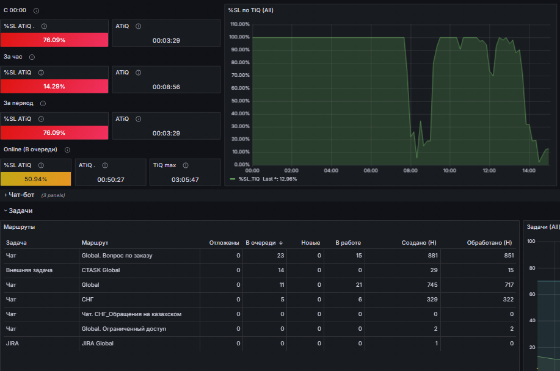
Task: Expand the 'Чат-бот' row
Action: tap(21, 195)
